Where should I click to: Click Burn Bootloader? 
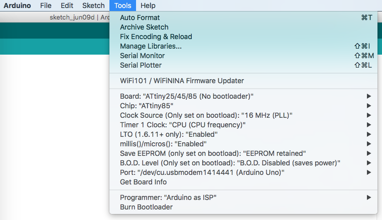[243, 207]
